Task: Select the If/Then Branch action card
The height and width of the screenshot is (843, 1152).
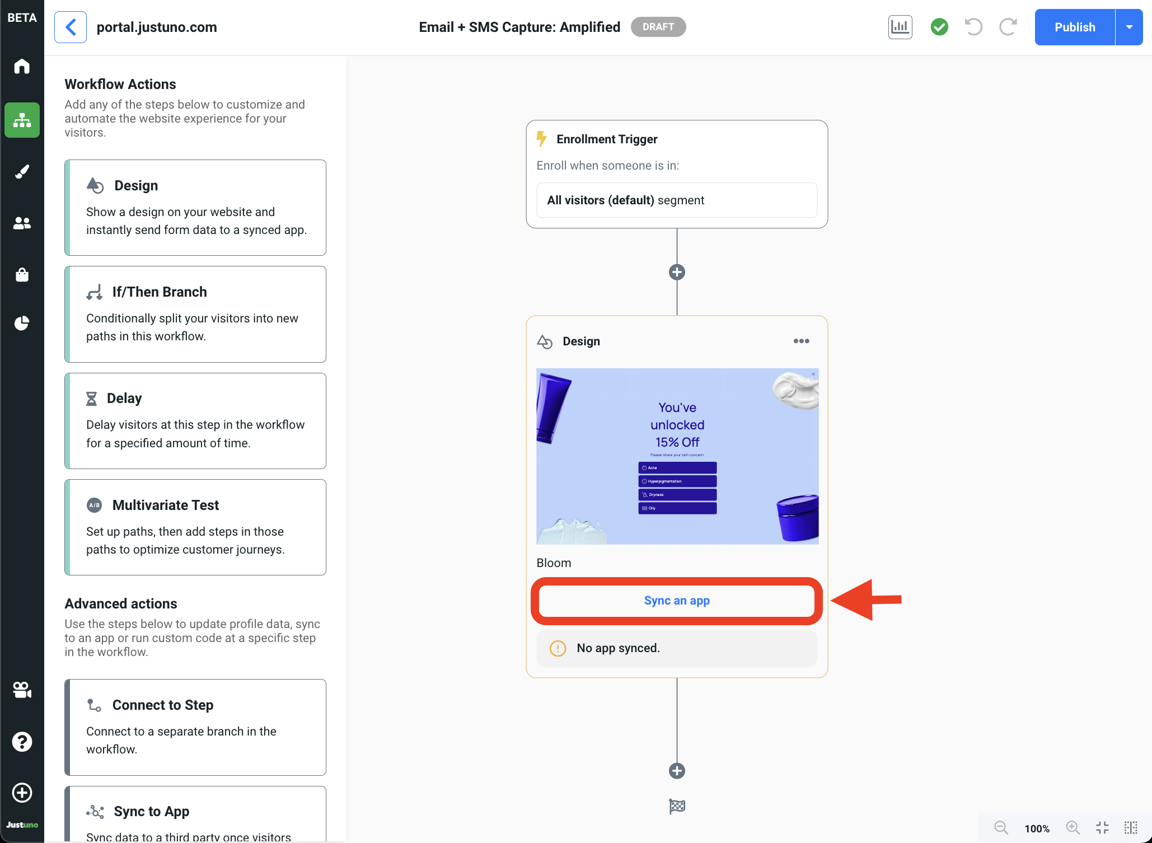Action: [195, 314]
